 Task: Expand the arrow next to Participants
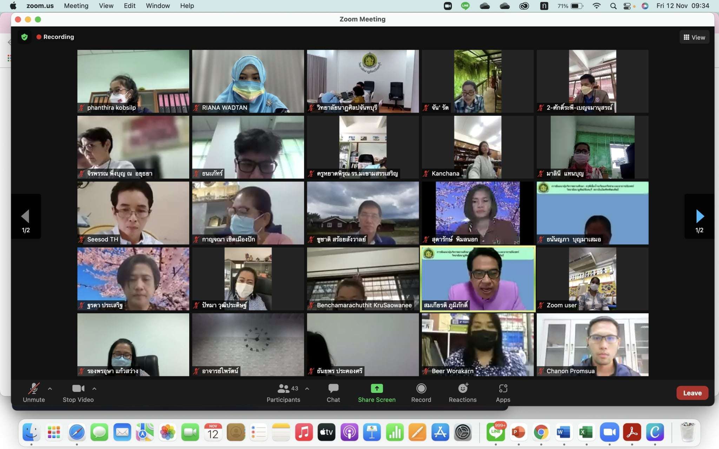click(x=307, y=389)
